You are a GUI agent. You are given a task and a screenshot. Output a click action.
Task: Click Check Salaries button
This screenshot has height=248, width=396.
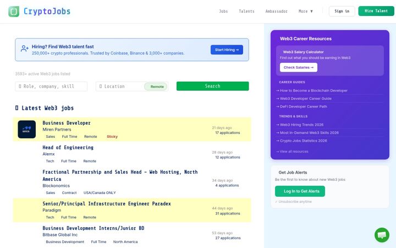pos(299,68)
